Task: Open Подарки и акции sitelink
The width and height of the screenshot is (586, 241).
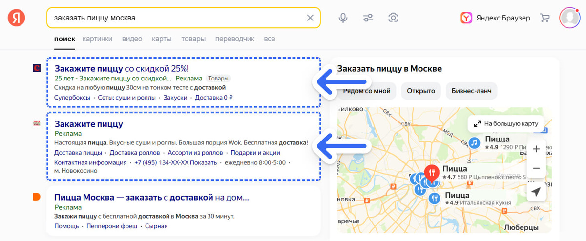Action: [x=255, y=153]
